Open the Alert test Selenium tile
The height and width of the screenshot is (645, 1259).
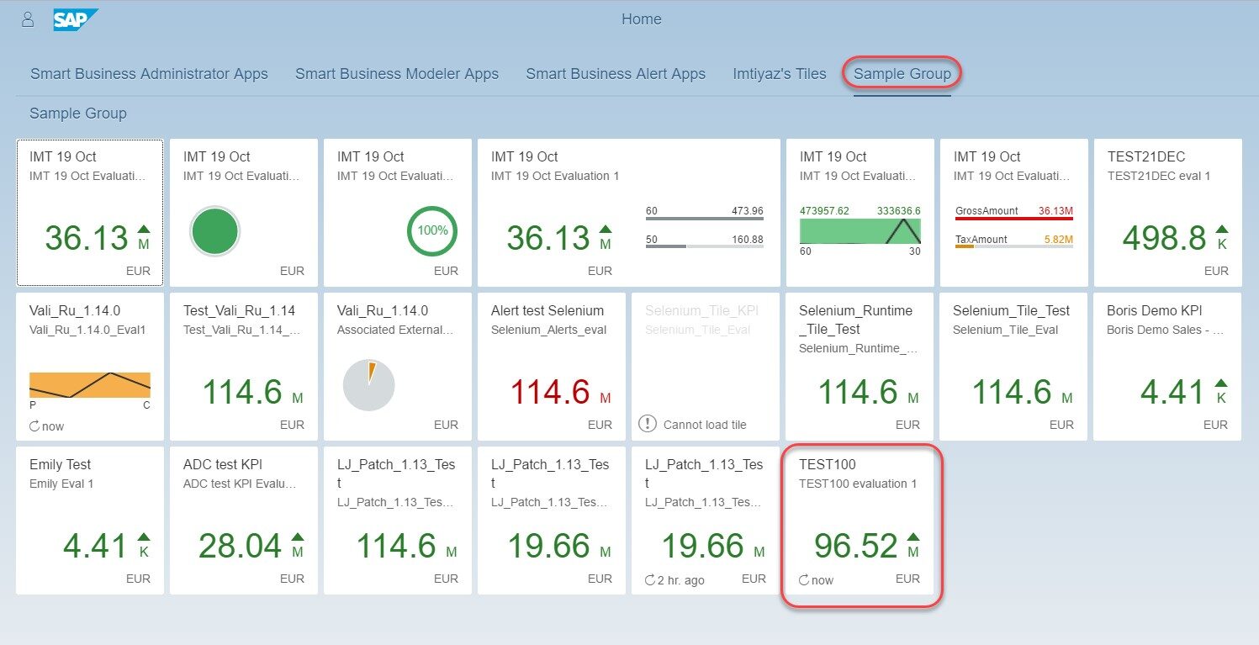pyautogui.click(x=551, y=366)
